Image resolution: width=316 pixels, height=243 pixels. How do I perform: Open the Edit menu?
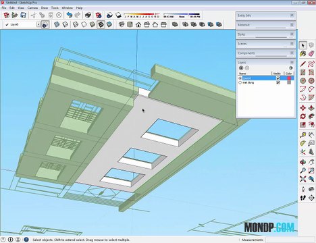point(12,7)
